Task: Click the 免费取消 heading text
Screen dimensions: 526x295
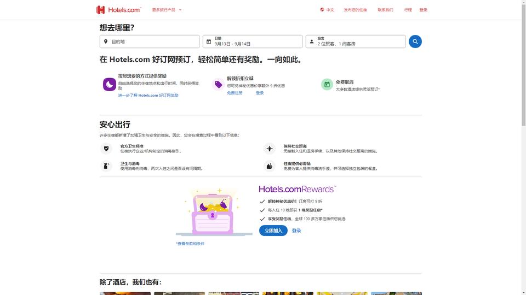Action: [345, 82]
